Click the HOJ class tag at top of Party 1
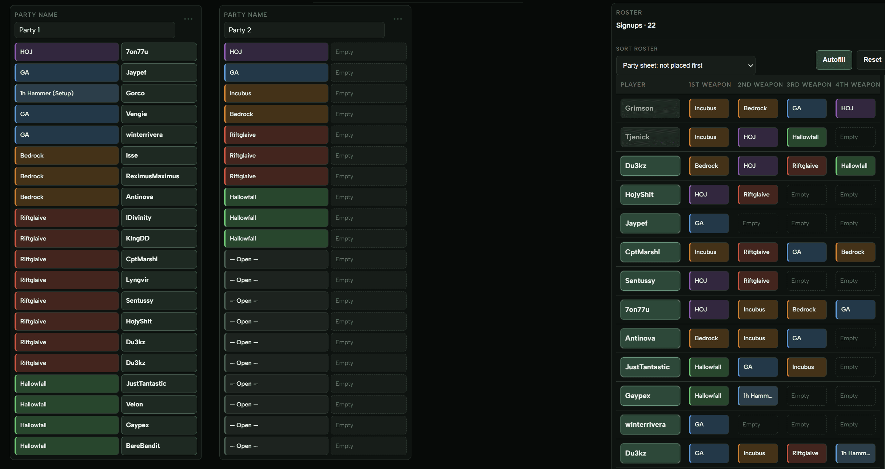 tap(66, 52)
